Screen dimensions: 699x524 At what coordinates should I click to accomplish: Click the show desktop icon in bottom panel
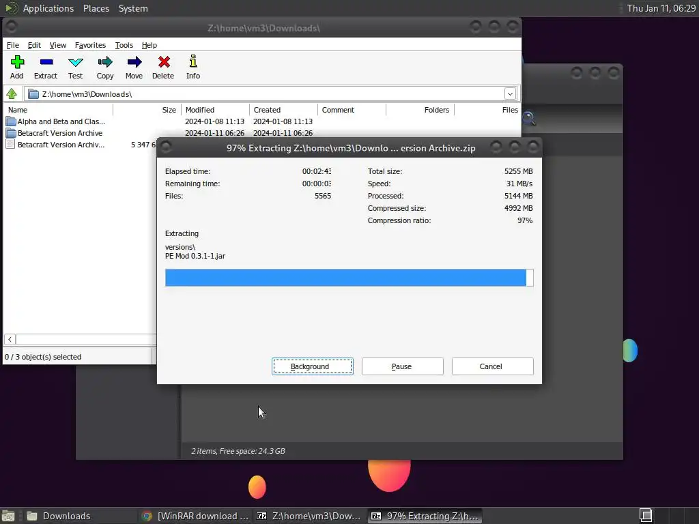coord(8,516)
